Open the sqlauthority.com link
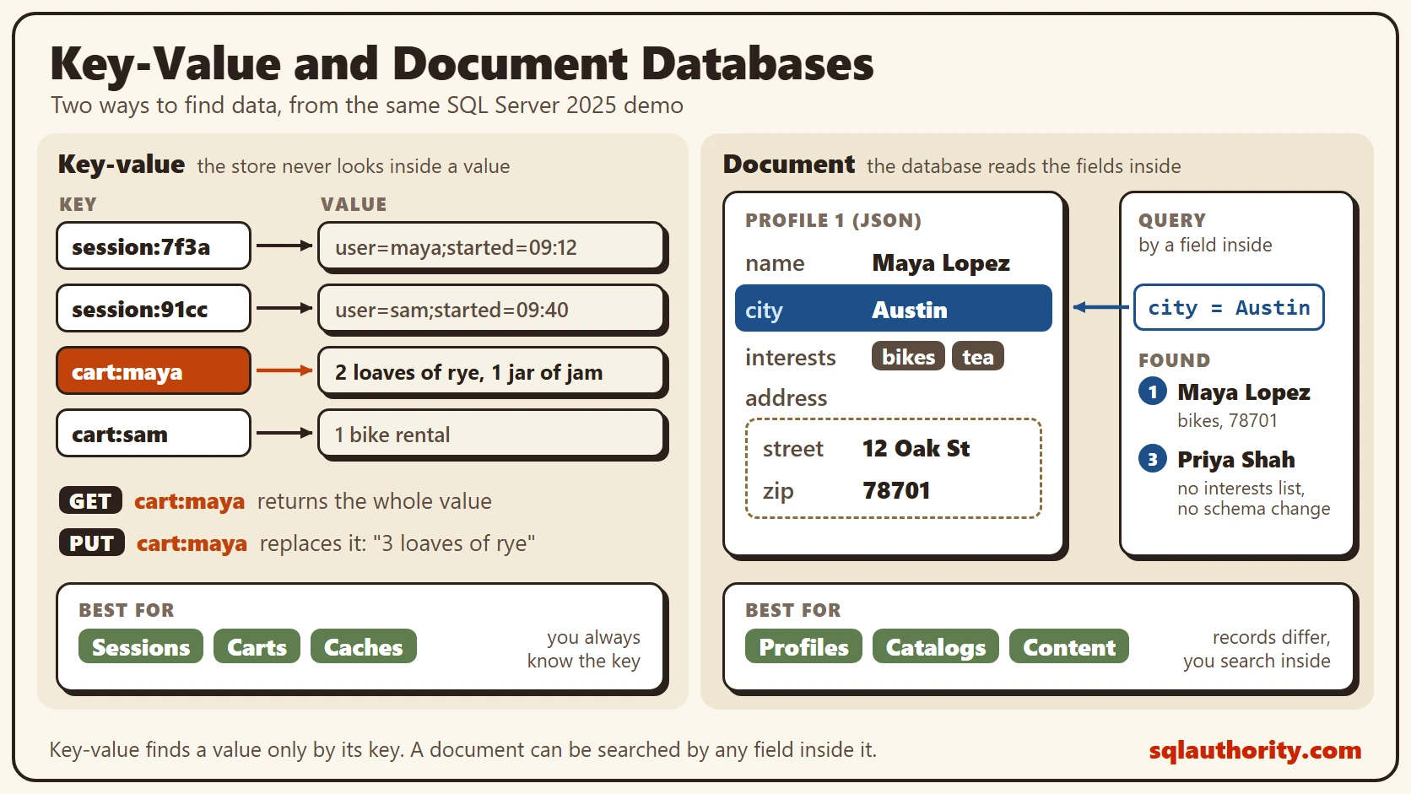This screenshot has width=1411, height=794. [x=1255, y=749]
